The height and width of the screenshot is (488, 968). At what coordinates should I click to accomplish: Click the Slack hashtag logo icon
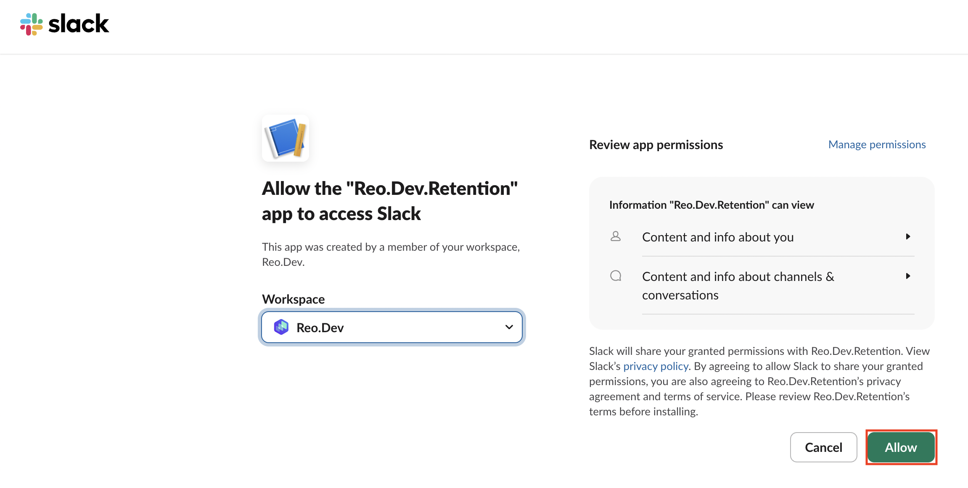32,24
